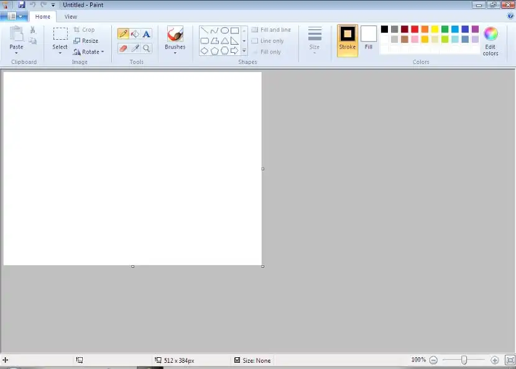Click the Cut scissors icon
This screenshot has height=369, width=516.
pyautogui.click(x=32, y=30)
